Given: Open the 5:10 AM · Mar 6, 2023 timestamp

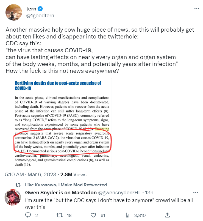Looking at the screenshot, I should [30, 174].
